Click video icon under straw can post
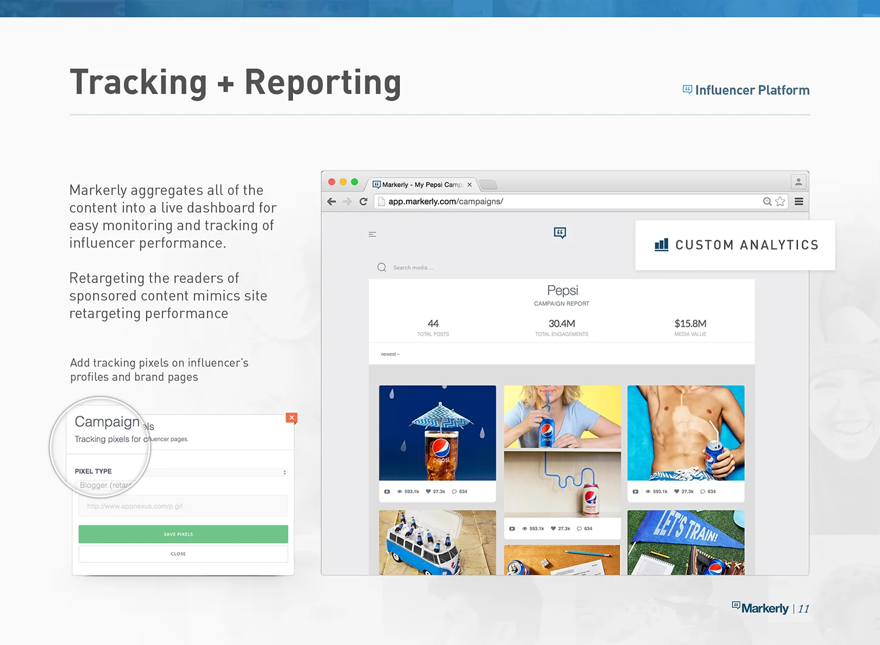This screenshot has height=645, width=880. coord(512,528)
